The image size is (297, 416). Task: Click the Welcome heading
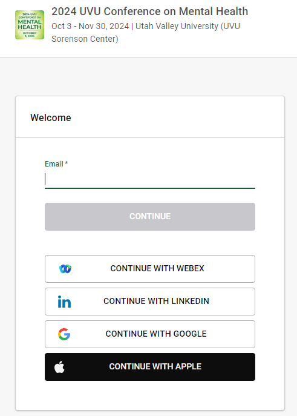pyautogui.click(x=51, y=117)
